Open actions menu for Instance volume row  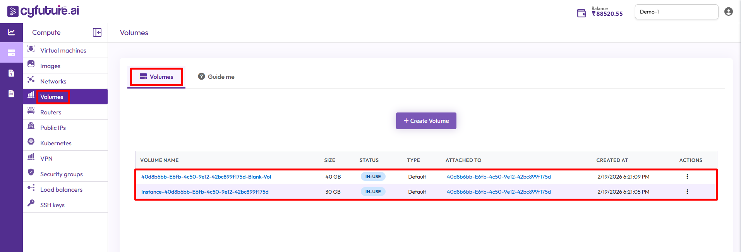(687, 192)
